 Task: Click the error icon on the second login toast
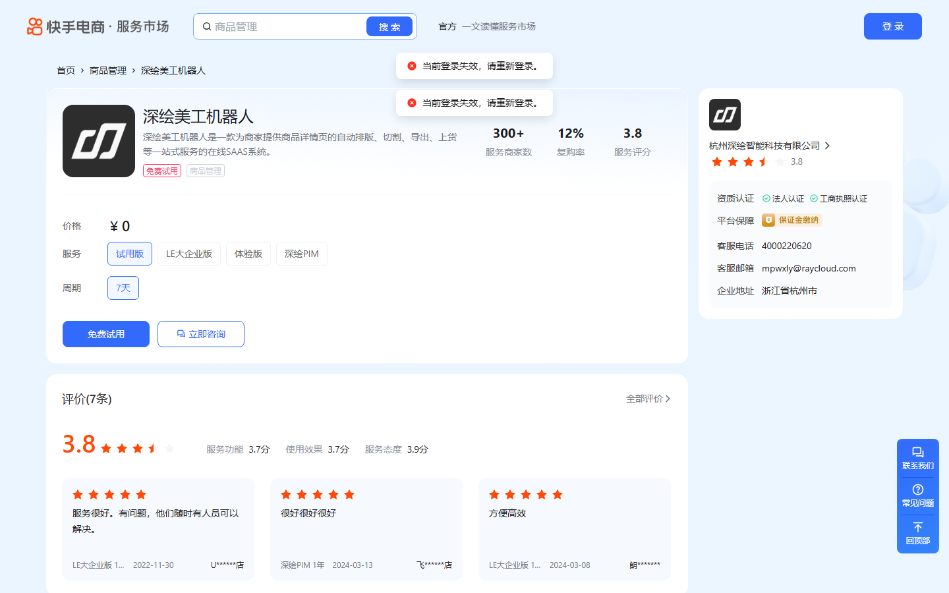click(412, 103)
